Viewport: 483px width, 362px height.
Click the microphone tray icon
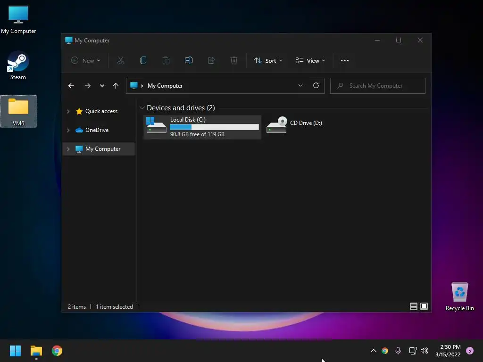(398, 351)
